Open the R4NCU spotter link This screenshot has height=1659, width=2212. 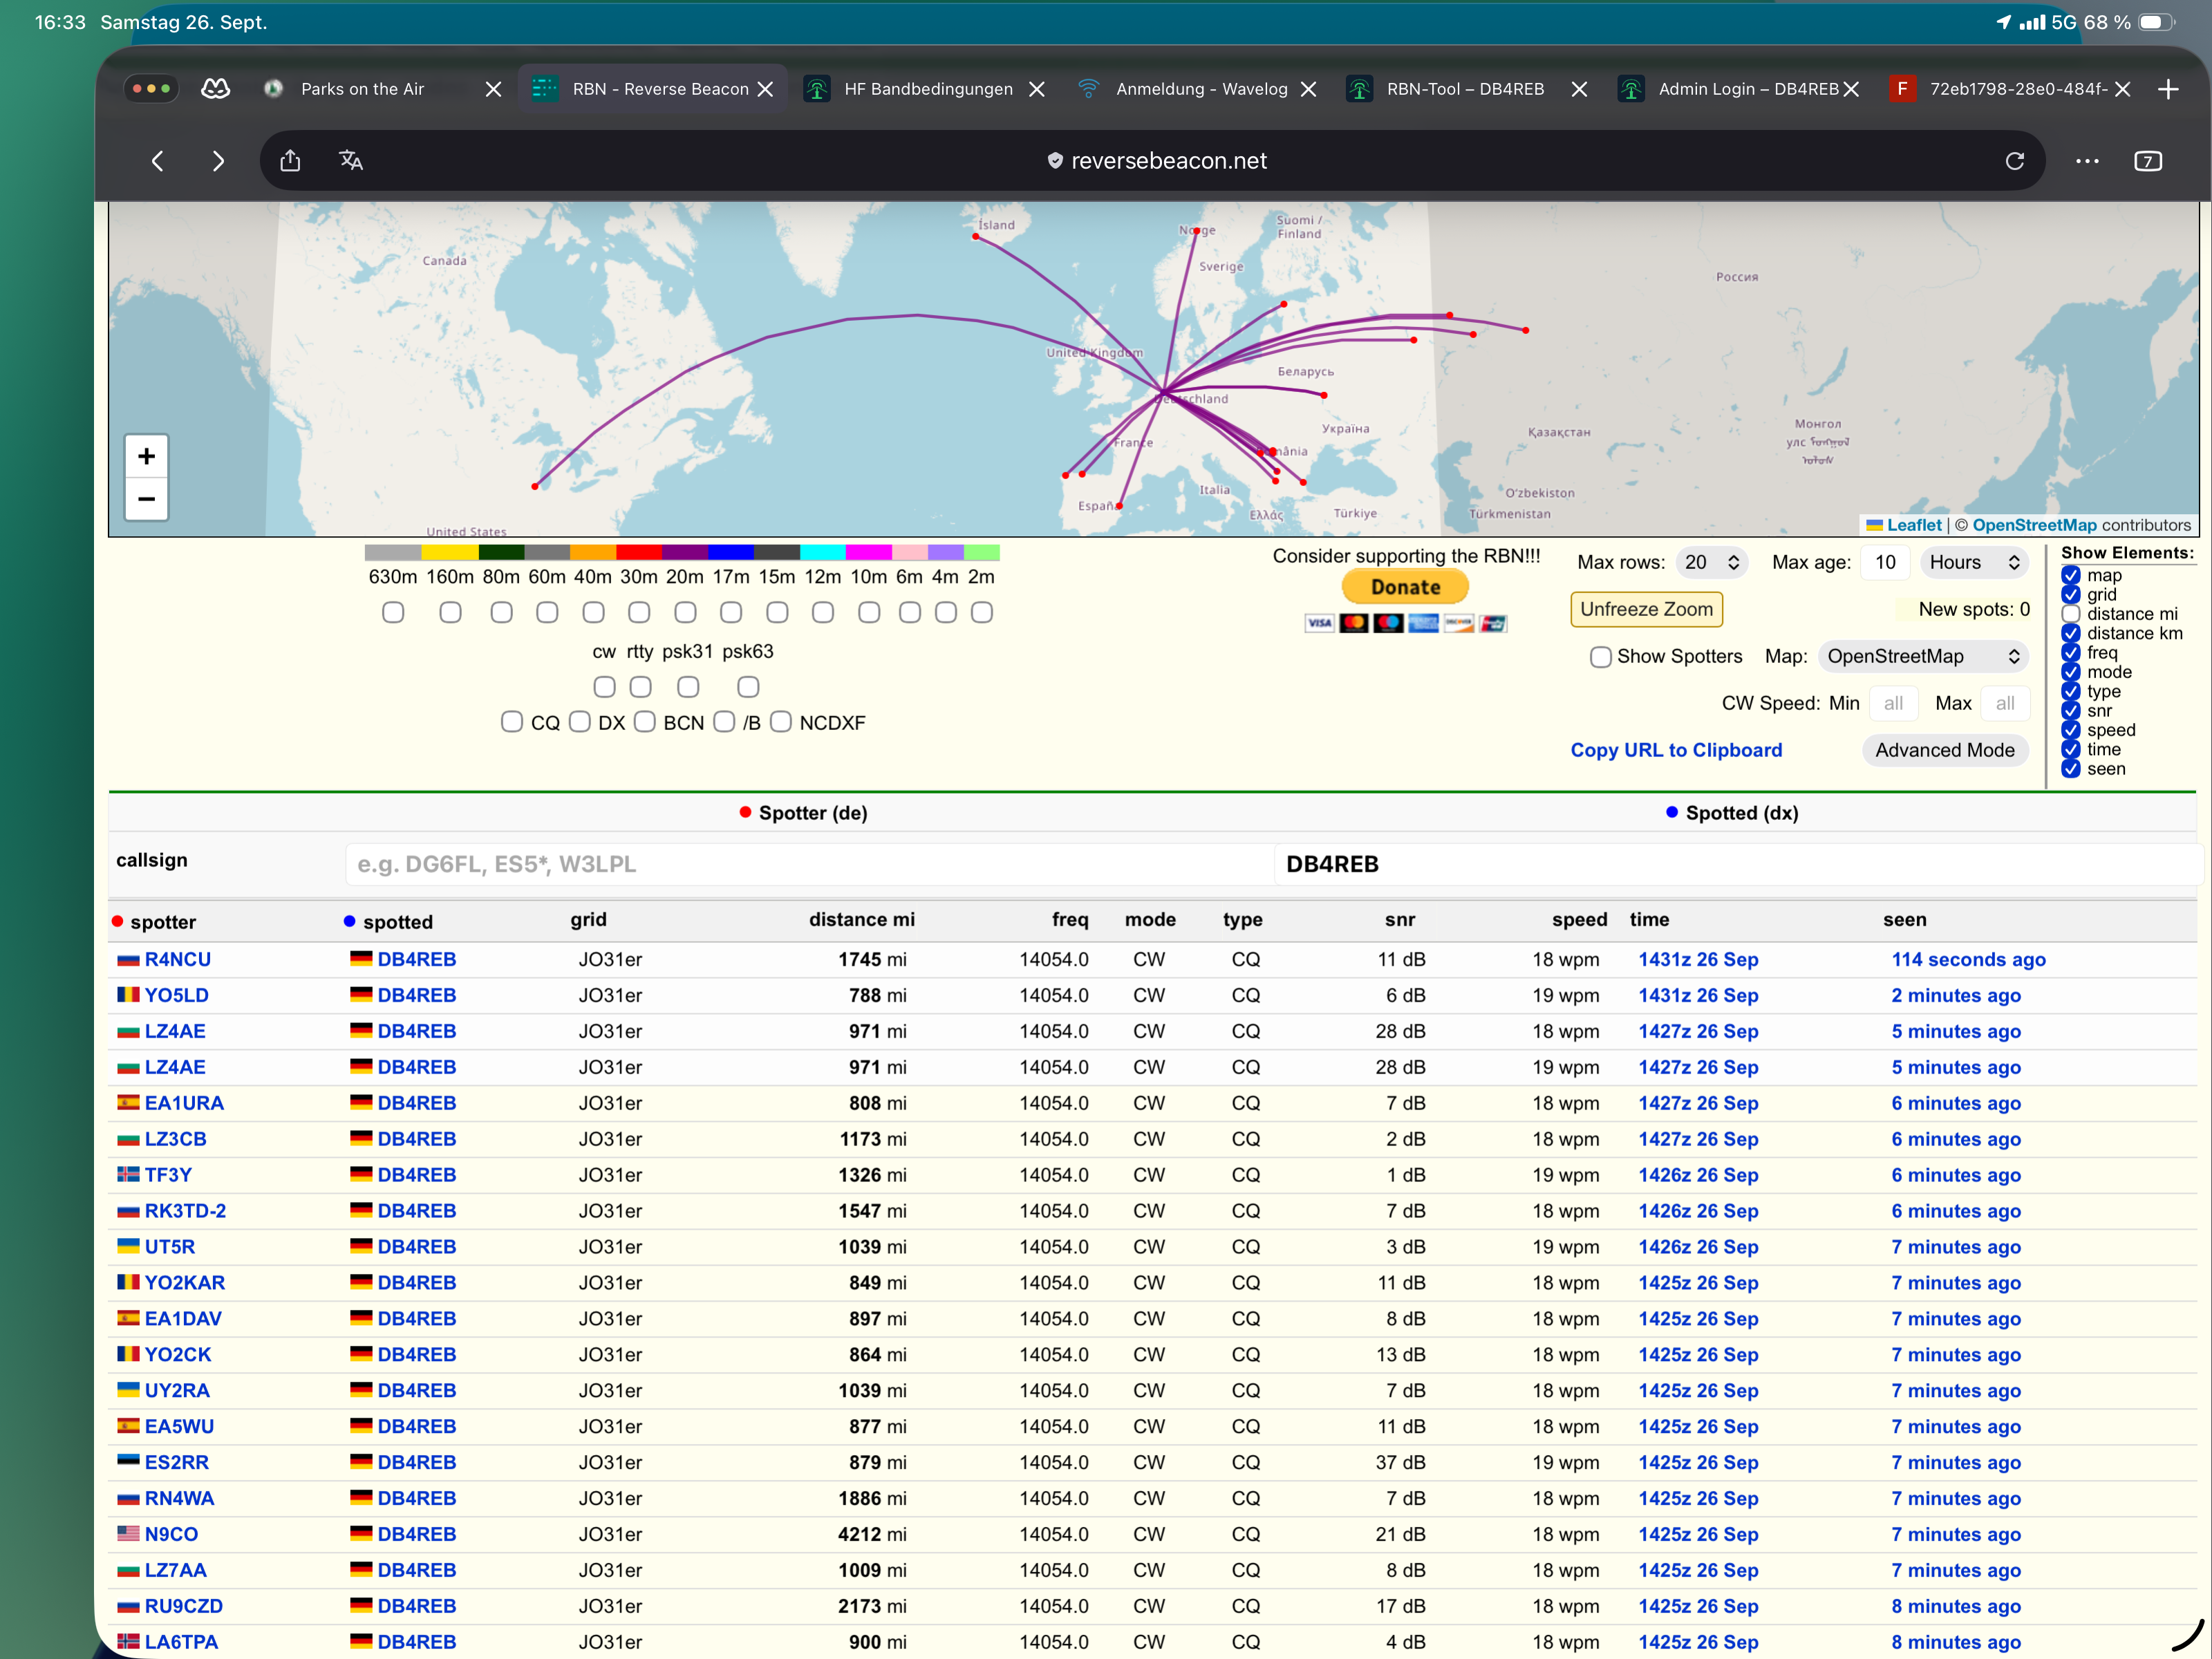(178, 959)
